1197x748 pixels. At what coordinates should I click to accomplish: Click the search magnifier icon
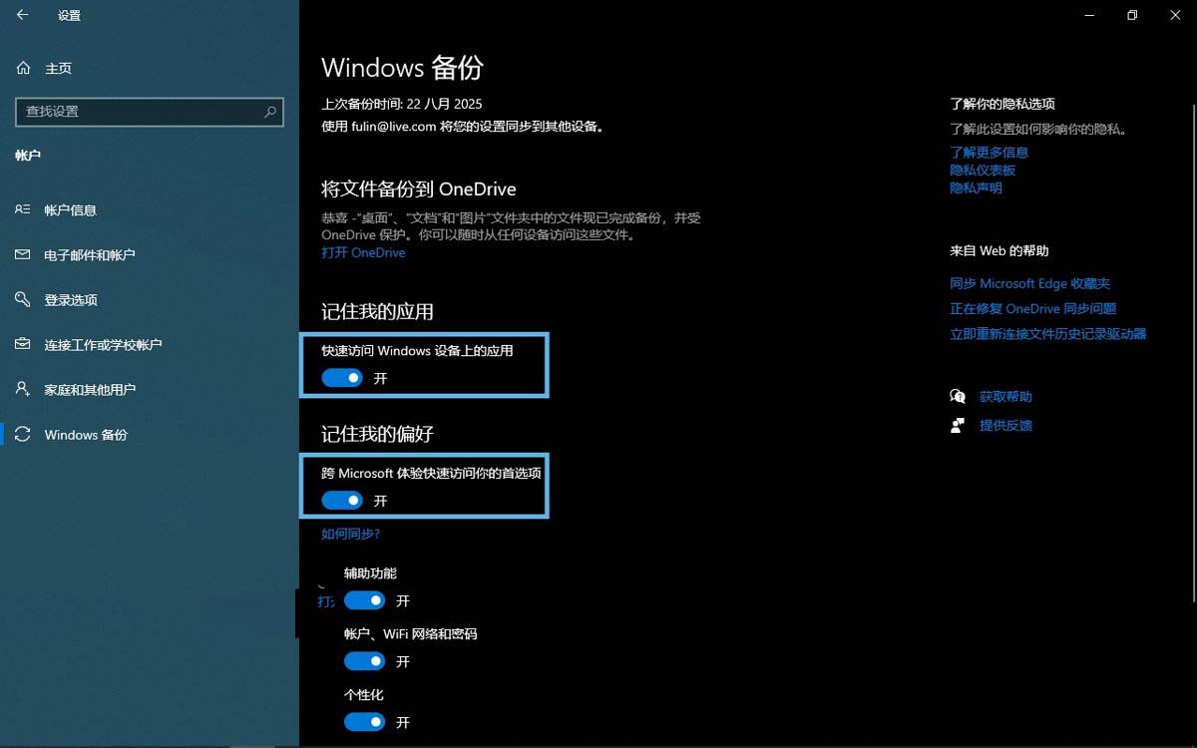coord(269,112)
